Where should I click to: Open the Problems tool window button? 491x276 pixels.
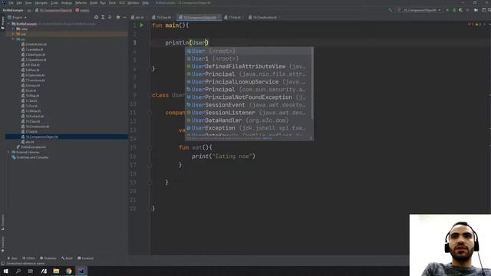[48, 258]
